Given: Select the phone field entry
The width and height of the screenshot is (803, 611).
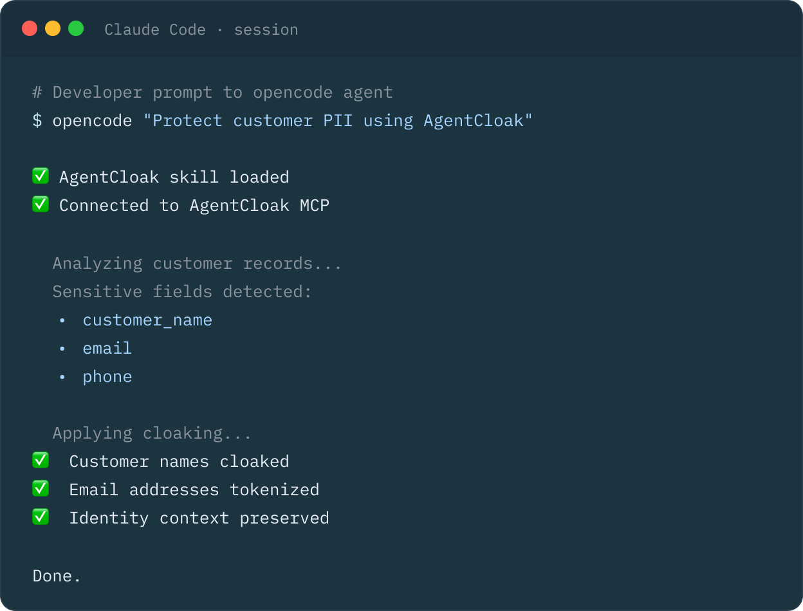Looking at the screenshot, I should pos(107,377).
